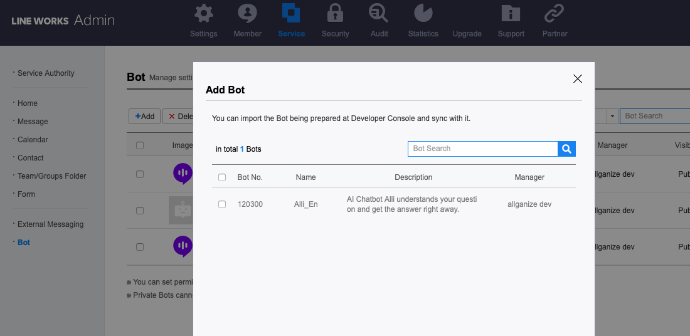Click the Image column header in background list
The height and width of the screenshot is (336, 690).
(x=182, y=145)
